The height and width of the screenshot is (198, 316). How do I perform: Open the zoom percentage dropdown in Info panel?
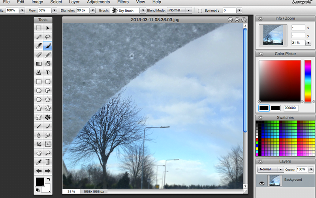pos(308,43)
